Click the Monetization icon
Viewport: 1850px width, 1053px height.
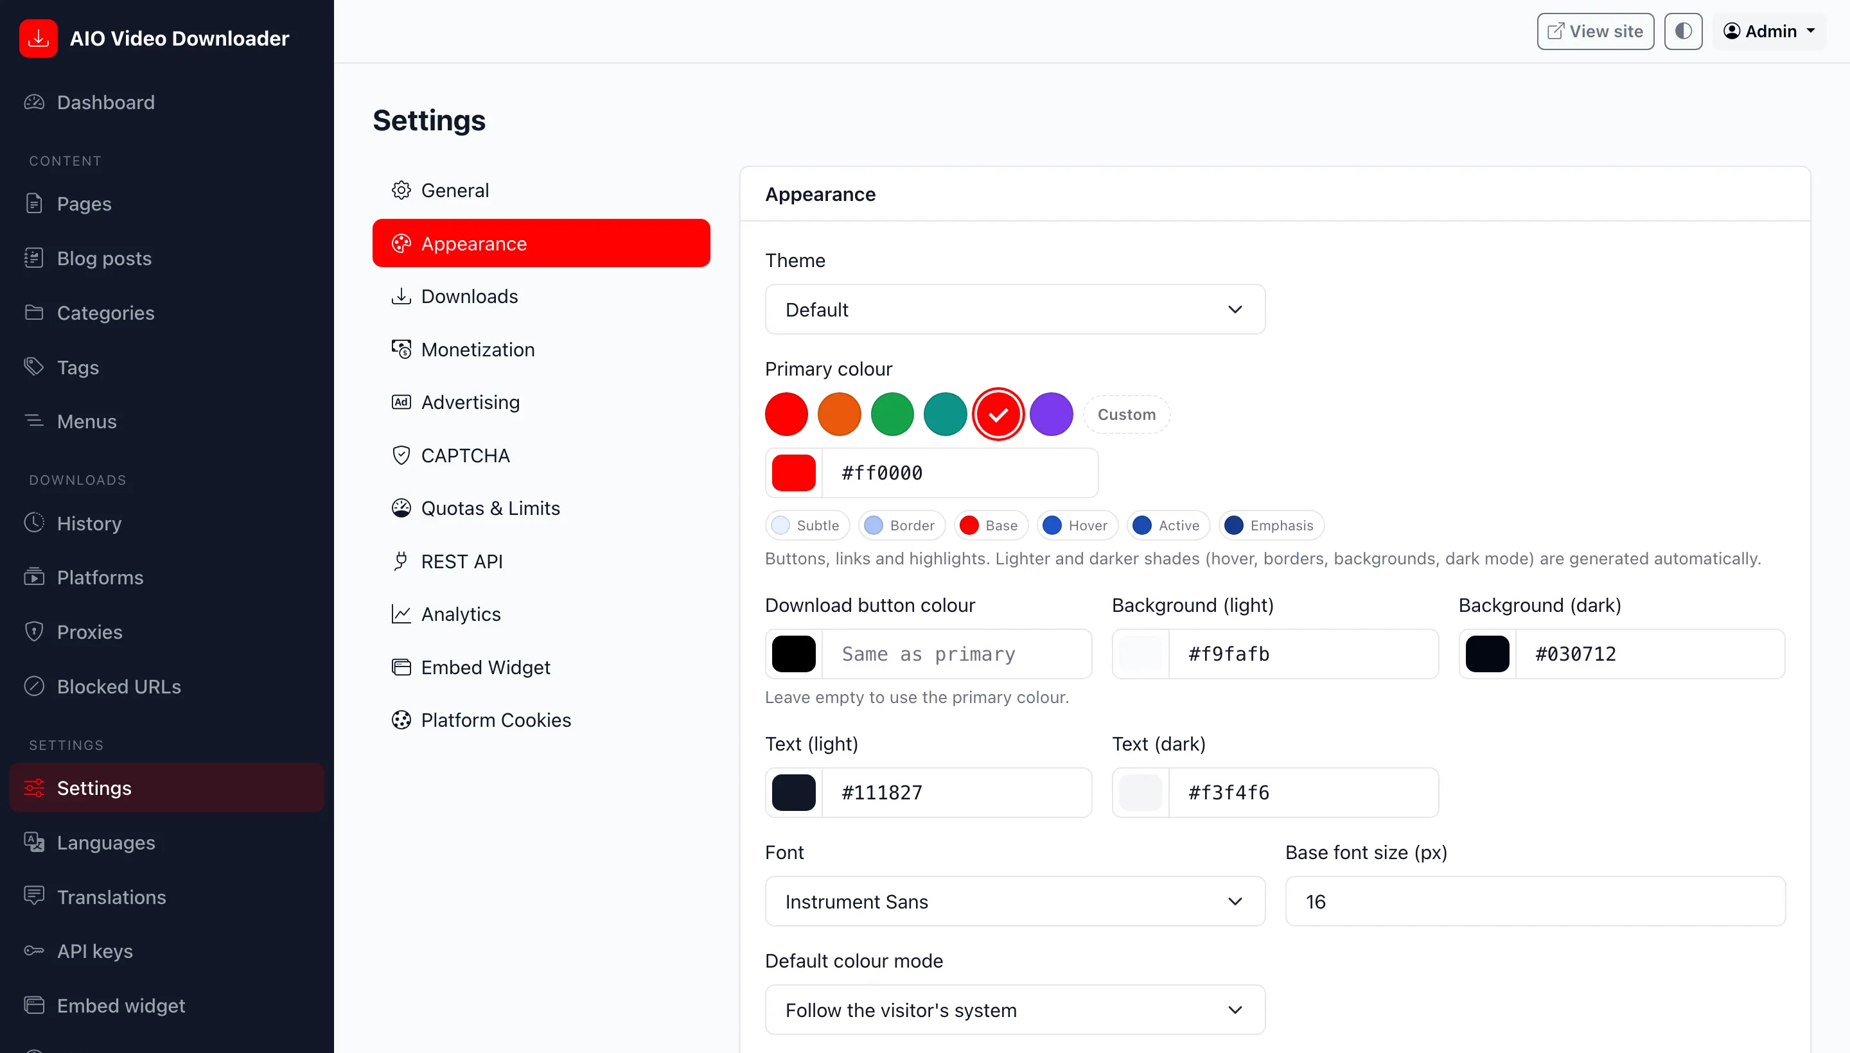coord(401,349)
